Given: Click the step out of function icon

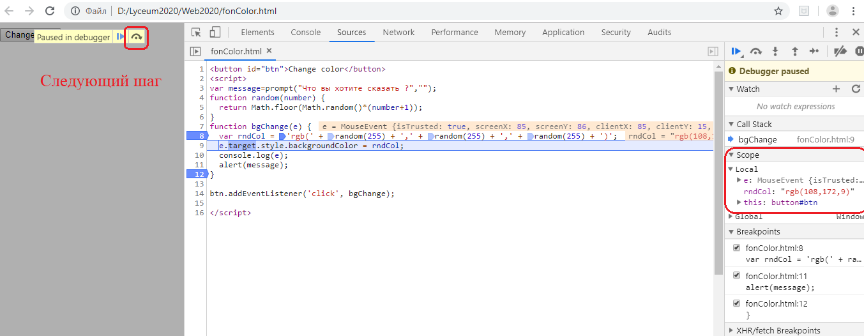Looking at the screenshot, I should (x=794, y=51).
